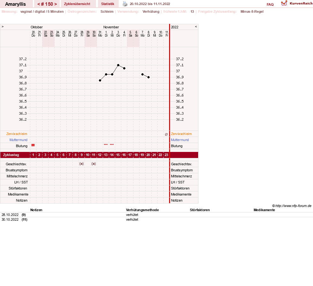Viewport: 313px width, 286px height.
Task: Click the left 37.2 temperature axis label
Action: click(23, 59)
